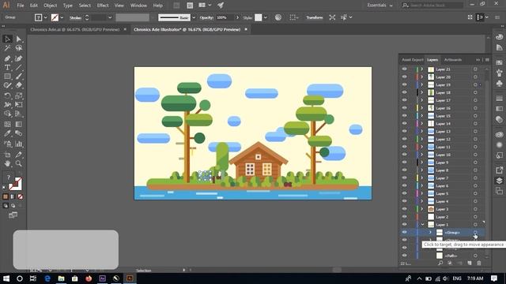Hide Layer 1 via its eye icon
506x284 pixels.
tap(404, 224)
